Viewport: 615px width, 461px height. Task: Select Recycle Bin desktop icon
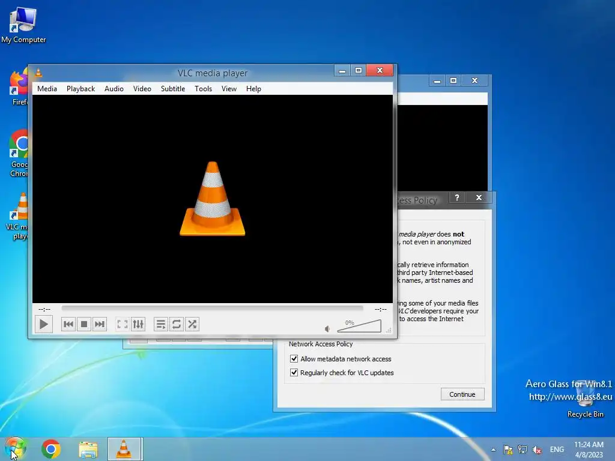click(585, 400)
